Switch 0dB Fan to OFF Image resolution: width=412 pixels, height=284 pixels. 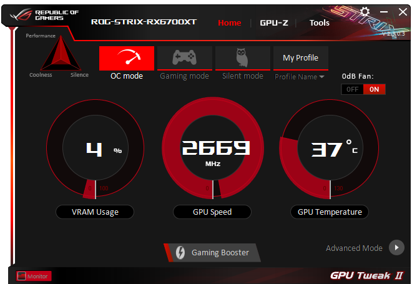[x=352, y=89]
